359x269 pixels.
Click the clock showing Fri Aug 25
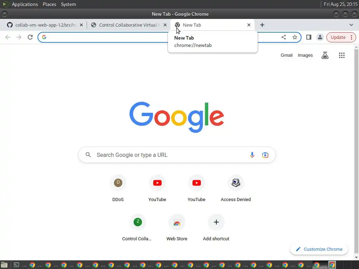[x=340, y=4]
